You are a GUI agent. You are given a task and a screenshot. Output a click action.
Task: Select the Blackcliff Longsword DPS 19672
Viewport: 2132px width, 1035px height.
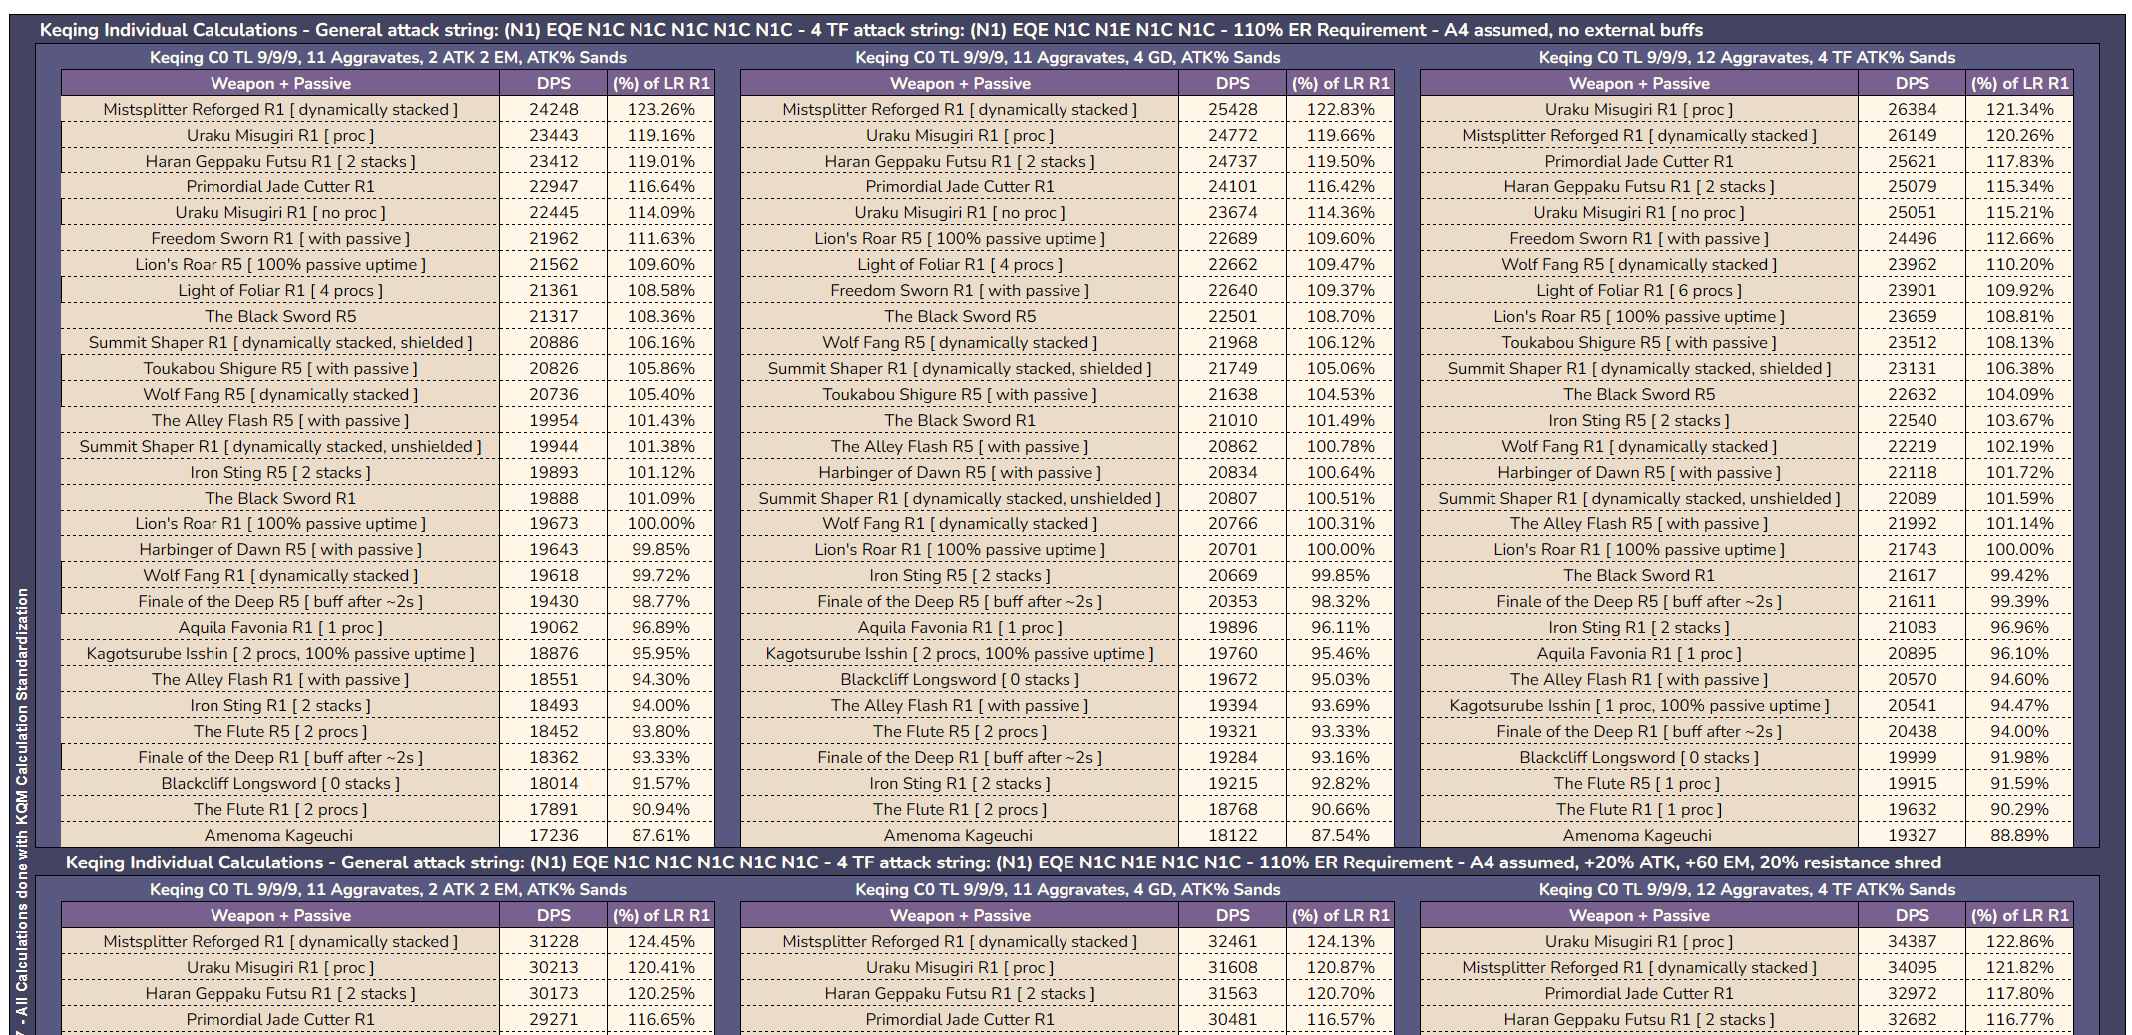coord(1232,679)
